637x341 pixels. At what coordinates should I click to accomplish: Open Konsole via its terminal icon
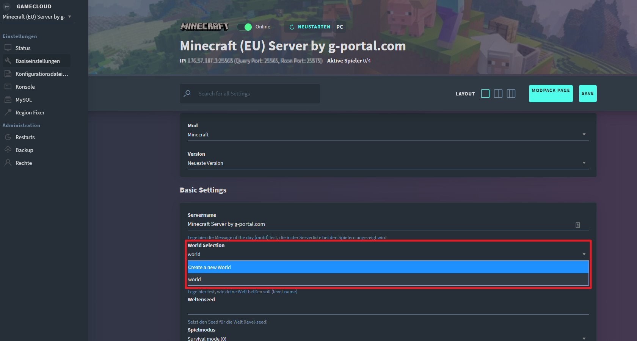(x=8, y=86)
